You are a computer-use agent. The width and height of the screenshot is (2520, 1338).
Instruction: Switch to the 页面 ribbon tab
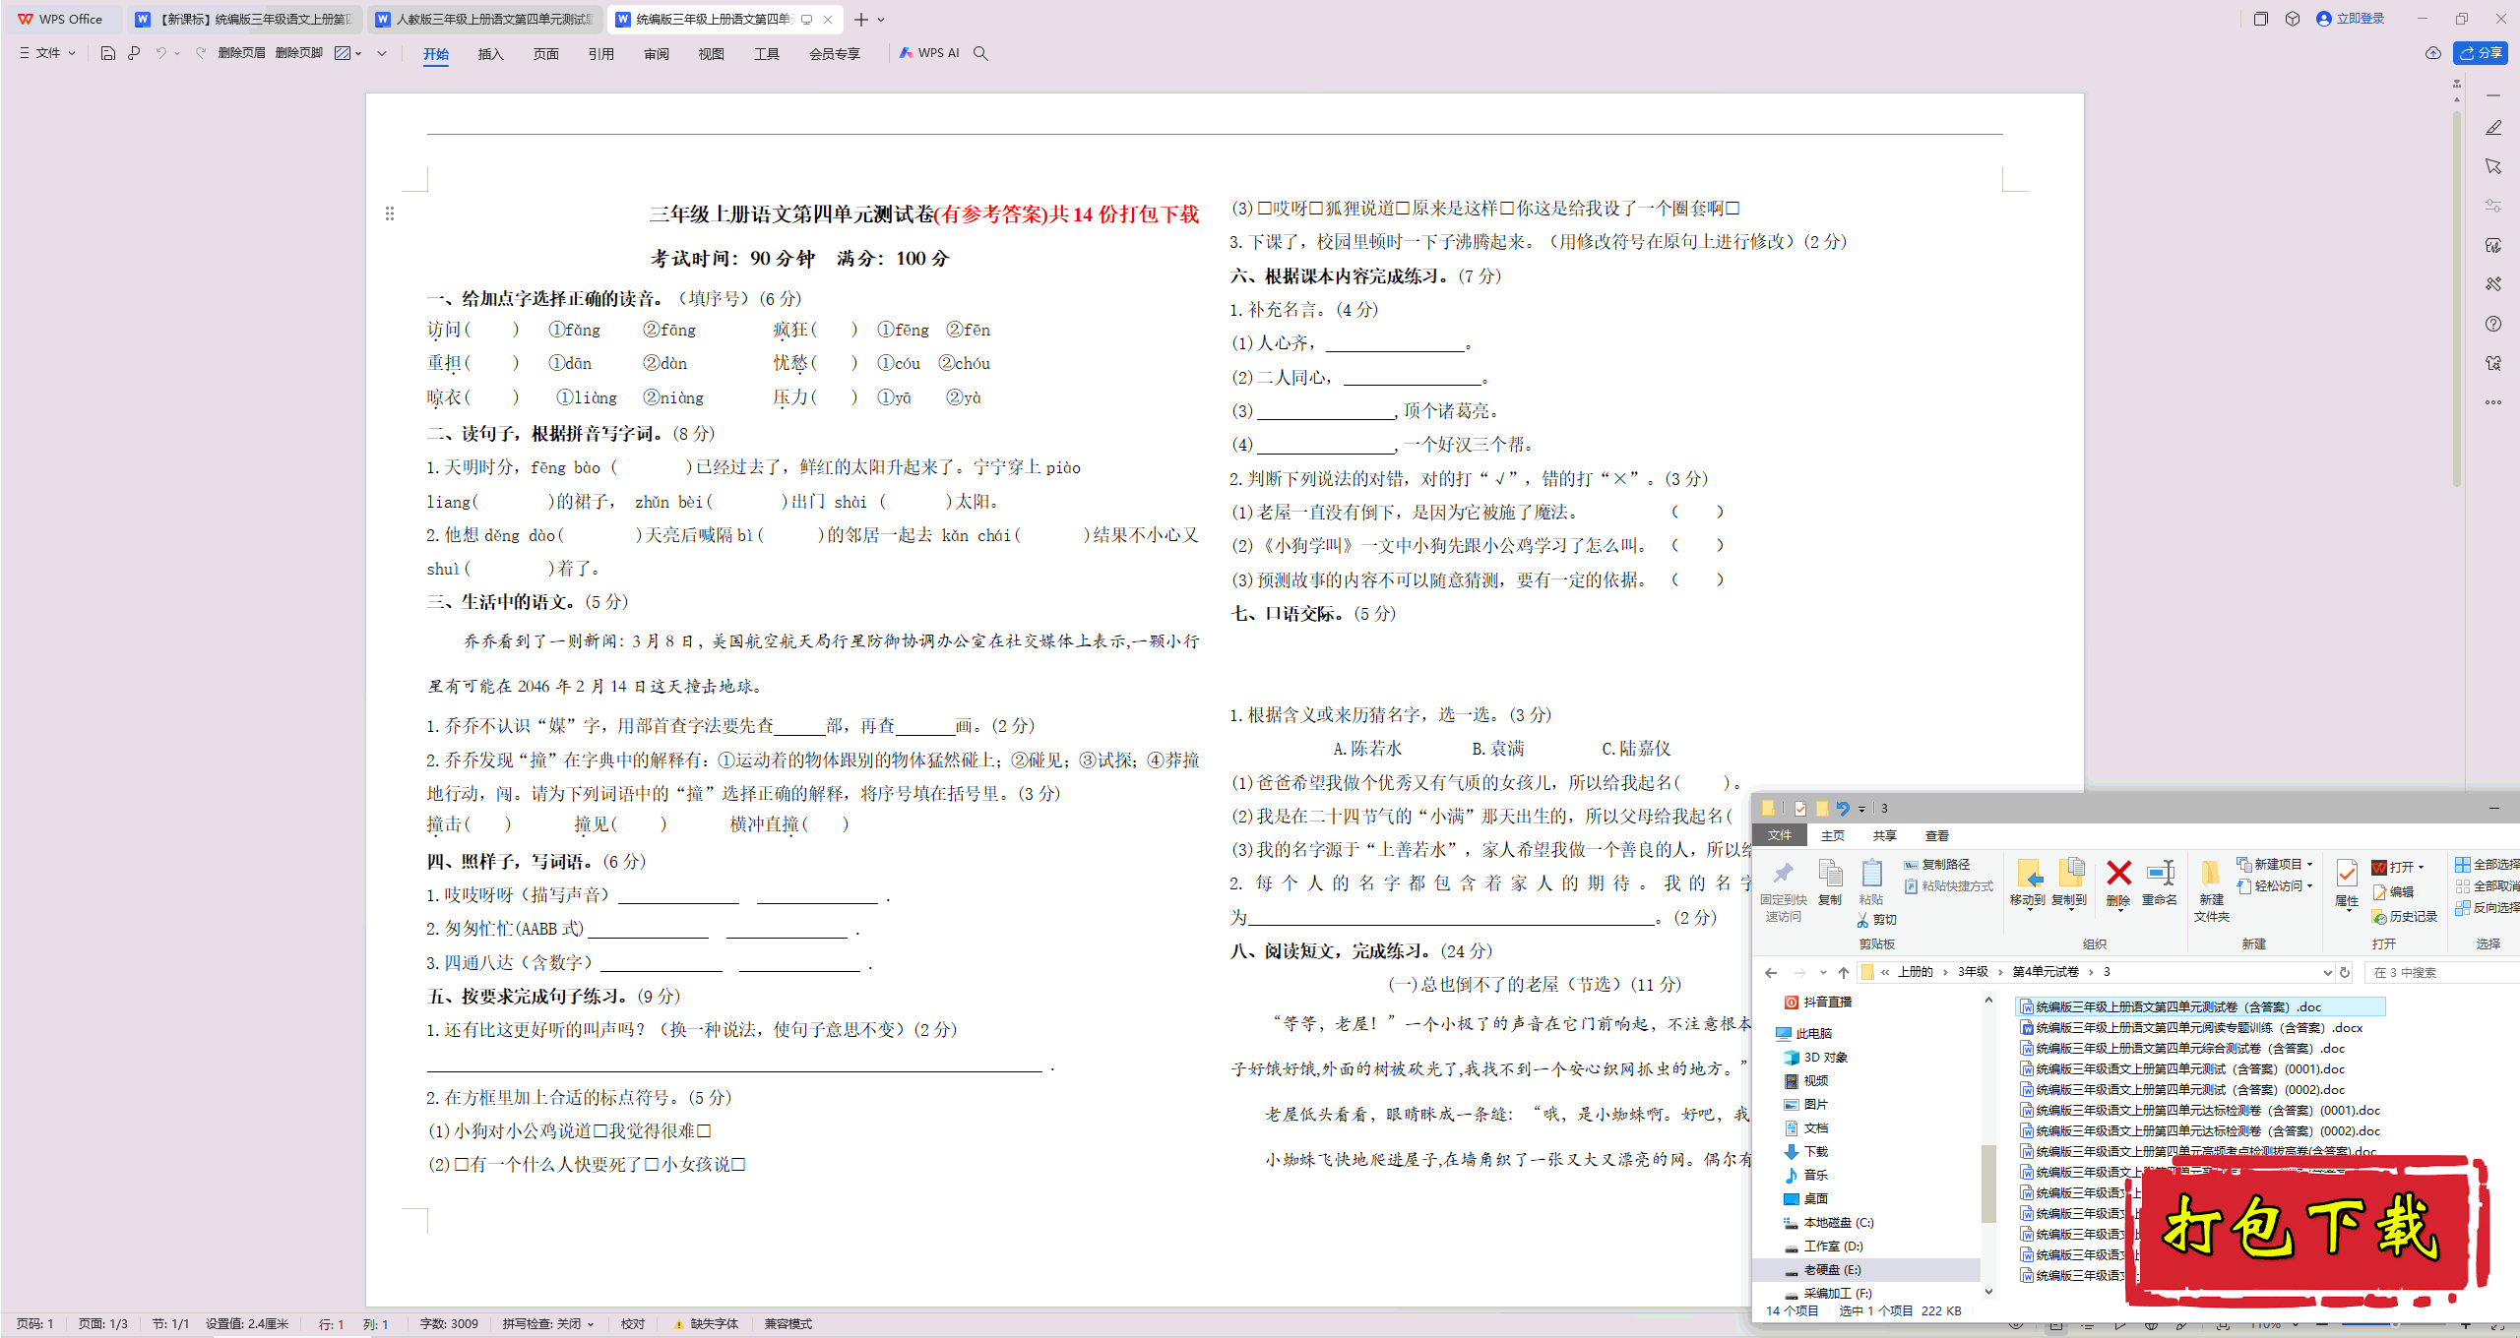pos(545,54)
